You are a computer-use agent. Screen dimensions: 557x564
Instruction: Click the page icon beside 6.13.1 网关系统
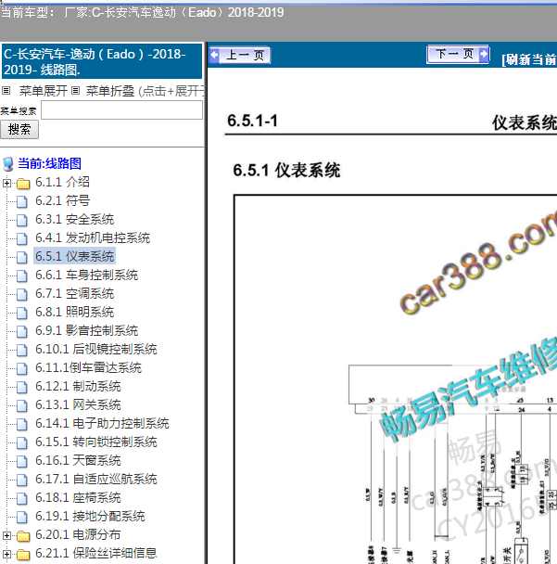coord(22,405)
